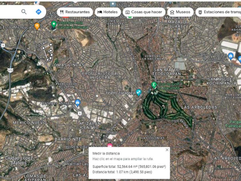Select the Museos category chip

(x=180, y=12)
